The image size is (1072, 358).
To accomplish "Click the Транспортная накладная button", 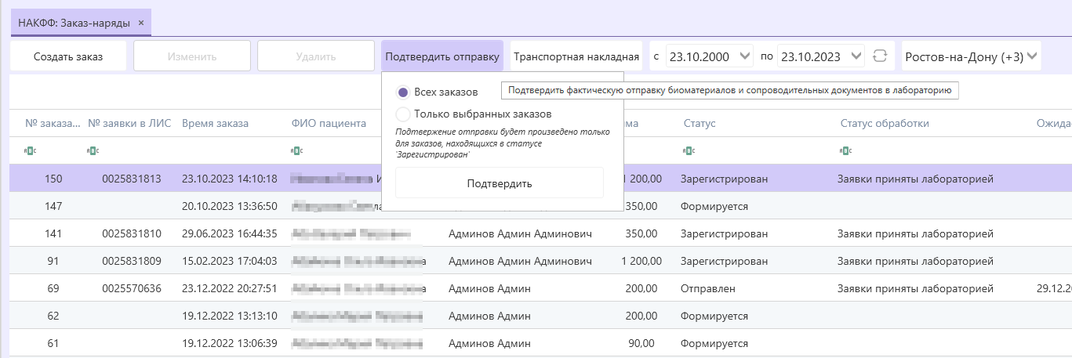I will click(x=576, y=56).
